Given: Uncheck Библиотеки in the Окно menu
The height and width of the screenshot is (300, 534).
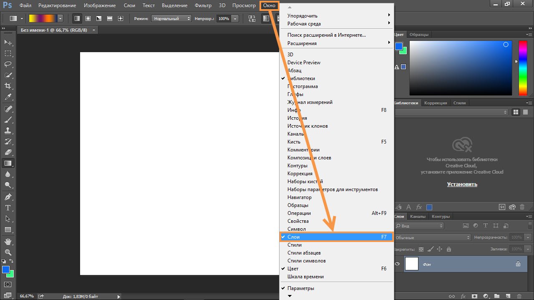Looking at the screenshot, I should pos(301,78).
